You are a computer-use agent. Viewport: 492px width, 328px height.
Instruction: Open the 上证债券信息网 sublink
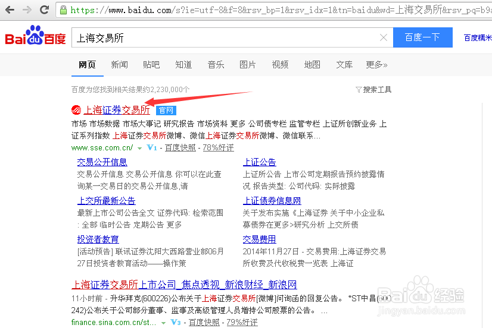[x=272, y=201]
